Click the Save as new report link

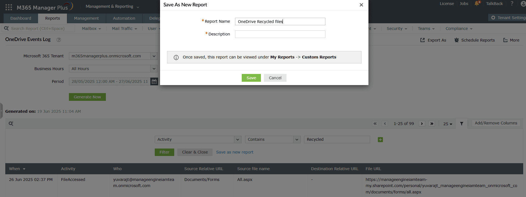click(x=235, y=152)
